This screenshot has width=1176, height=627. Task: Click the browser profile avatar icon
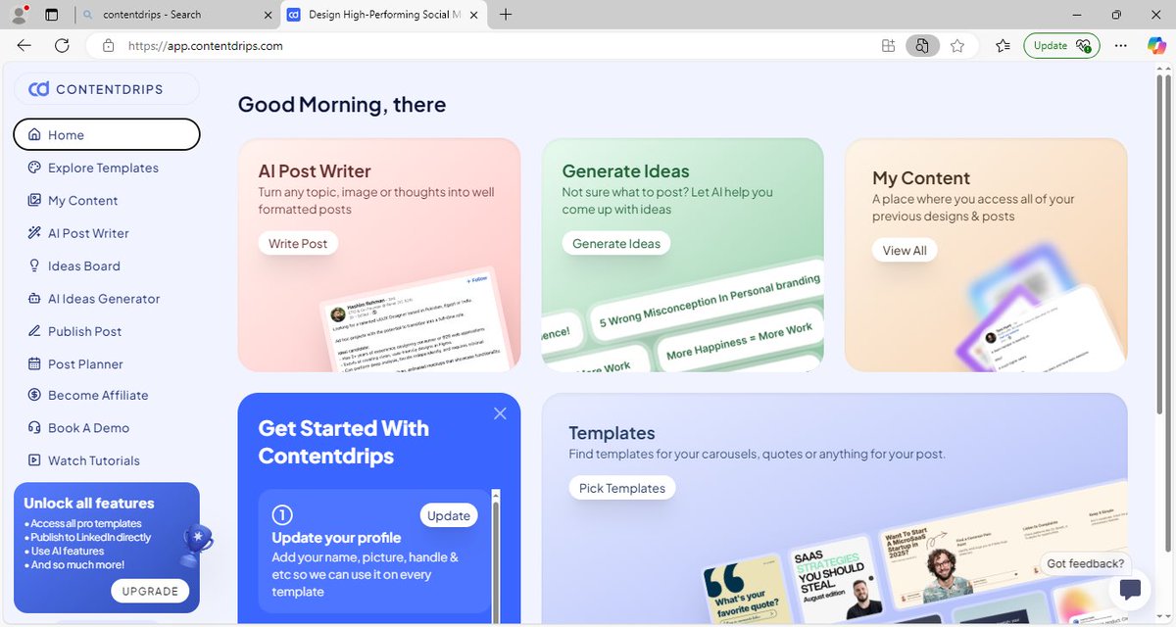19,15
